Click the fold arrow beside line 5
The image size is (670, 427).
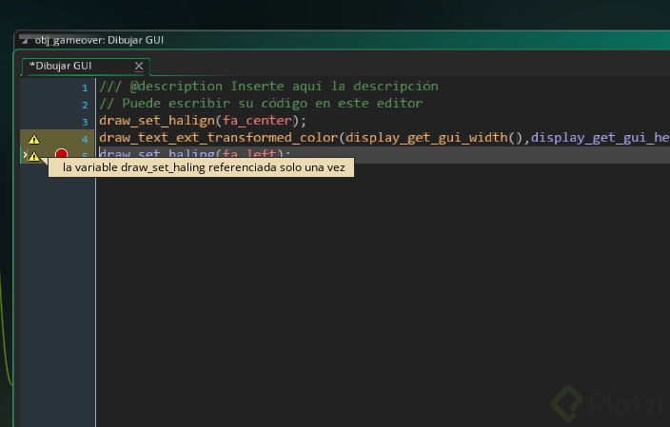[25, 155]
